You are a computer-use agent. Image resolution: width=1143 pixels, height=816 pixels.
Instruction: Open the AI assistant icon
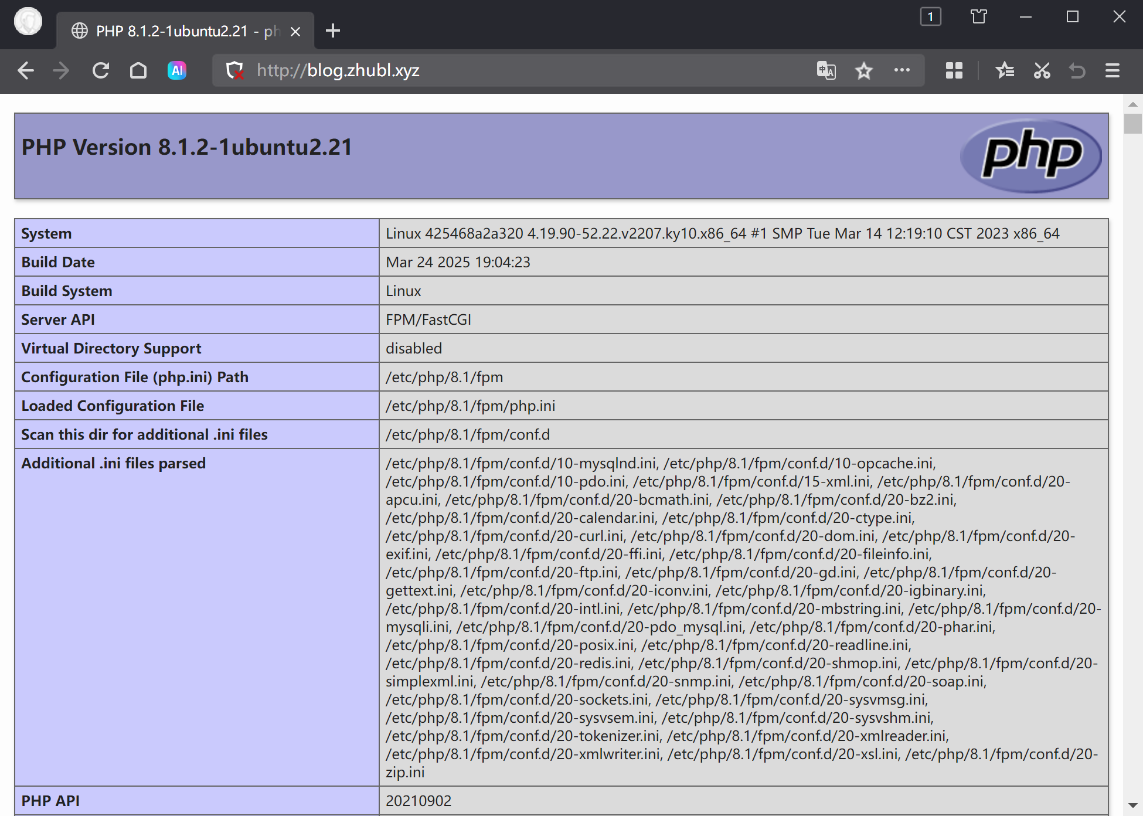point(177,71)
